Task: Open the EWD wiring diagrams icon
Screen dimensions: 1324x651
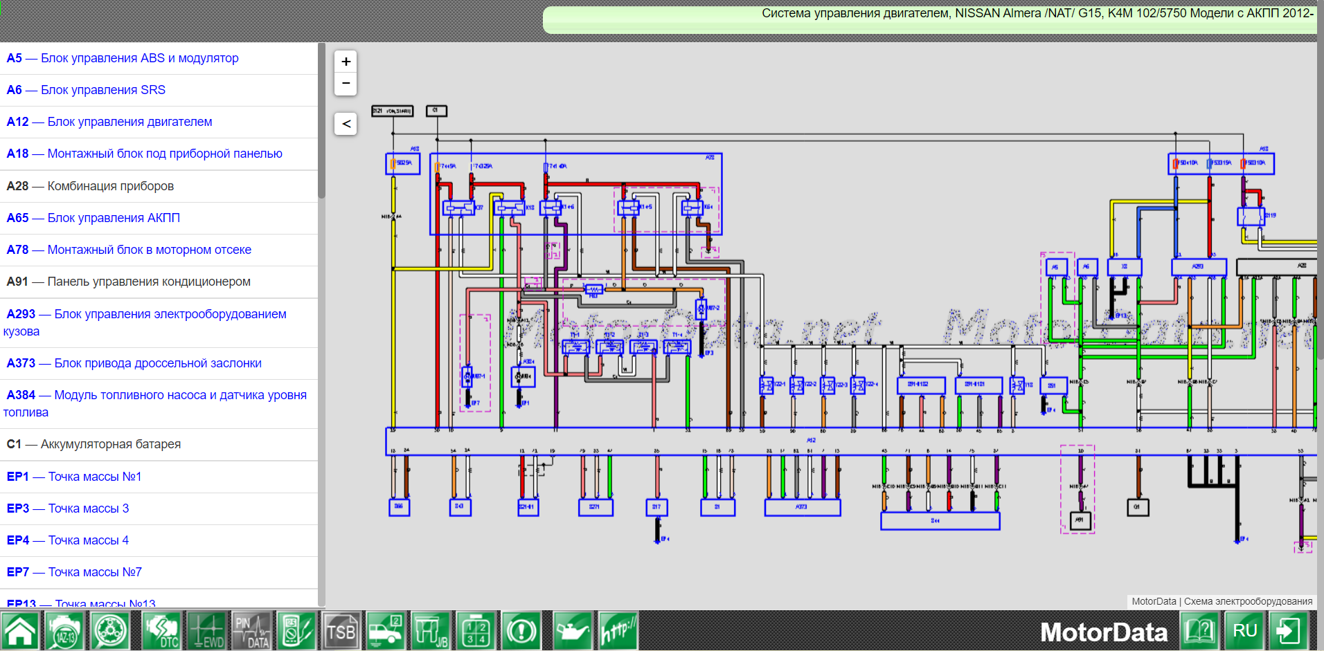Action: click(206, 631)
